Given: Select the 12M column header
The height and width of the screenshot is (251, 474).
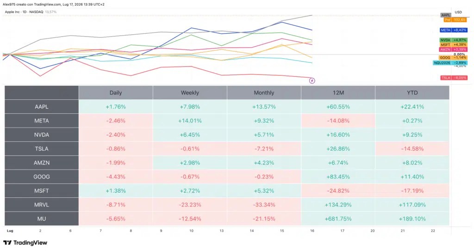Looking at the screenshot, I should tap(338, 93).
